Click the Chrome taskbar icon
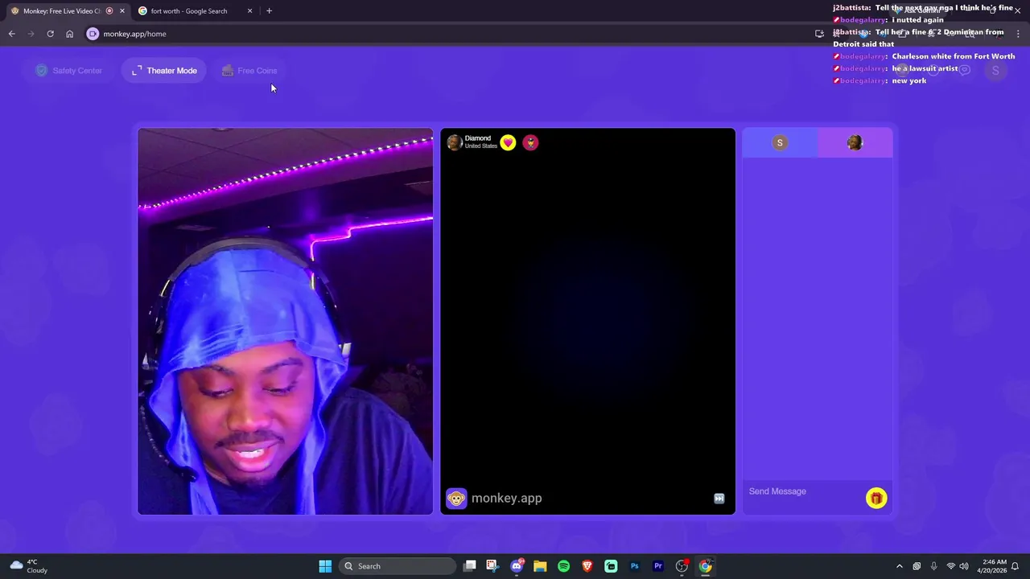1030x579 pixels. (x=705, y=566)
